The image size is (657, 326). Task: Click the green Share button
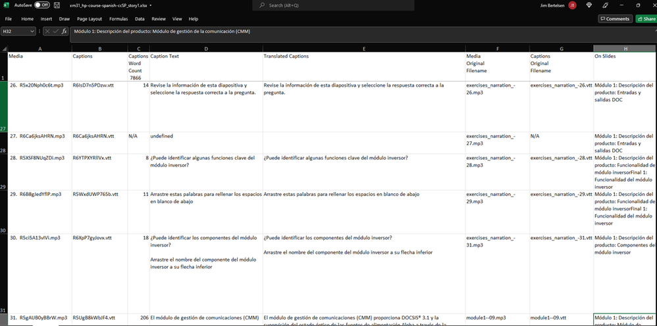pyautogui.click(x=646, y=19)
